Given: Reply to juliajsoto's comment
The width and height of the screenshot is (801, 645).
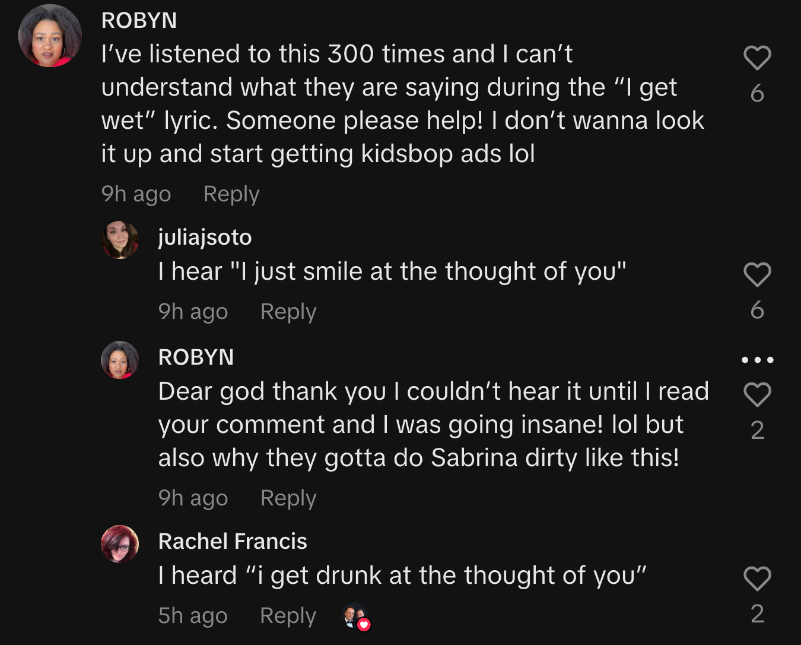Looking at the screenshot, I should coord(288,312).
